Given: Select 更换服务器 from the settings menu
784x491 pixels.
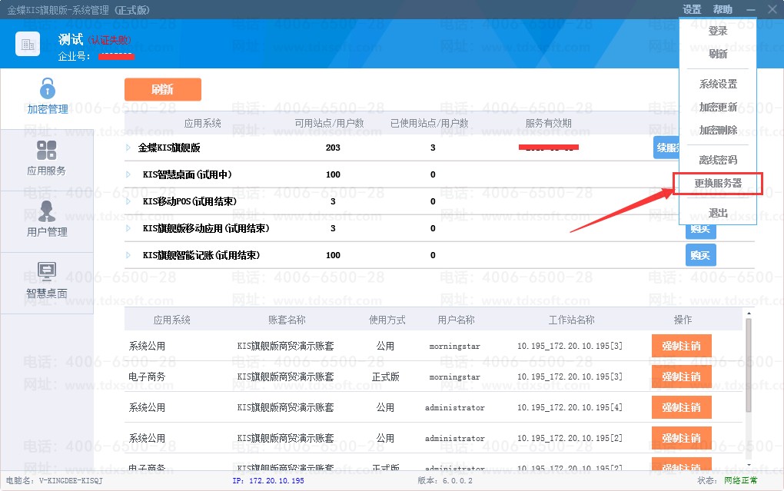Looking at the screenshot, I should click(x=718, y=184).
